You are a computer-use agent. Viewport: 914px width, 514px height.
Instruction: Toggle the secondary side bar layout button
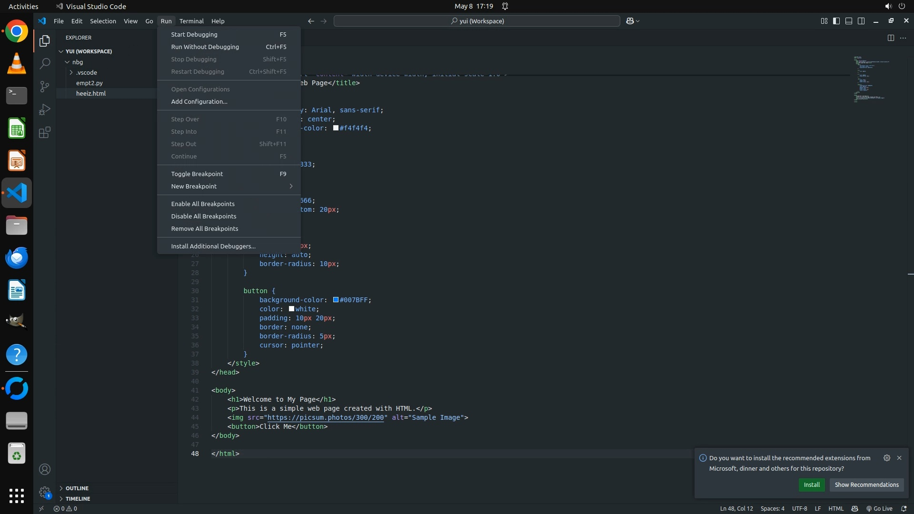pyautogui.click(x=861, y=21)
